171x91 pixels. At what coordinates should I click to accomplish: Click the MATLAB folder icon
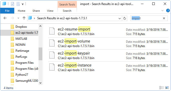(x=13, y=39)
